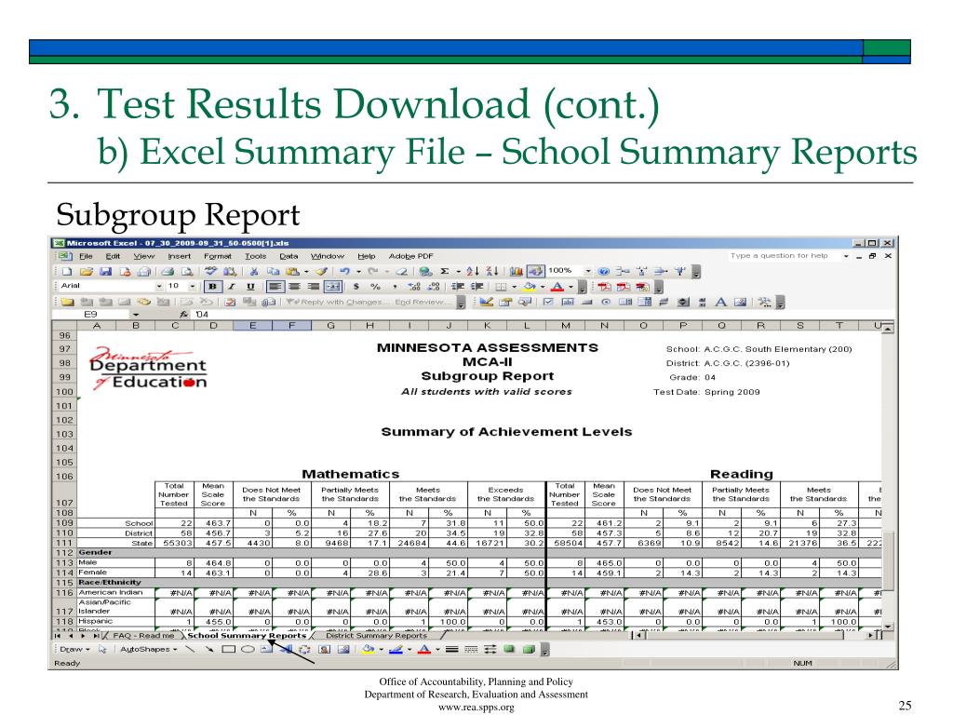
Task: Click the Save floppy disk icon
Action: [106, 271]
